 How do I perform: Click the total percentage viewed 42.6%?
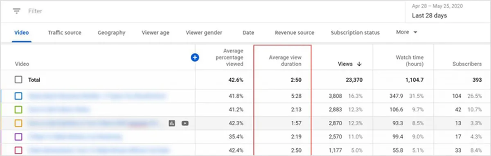[x=236, y=80]
